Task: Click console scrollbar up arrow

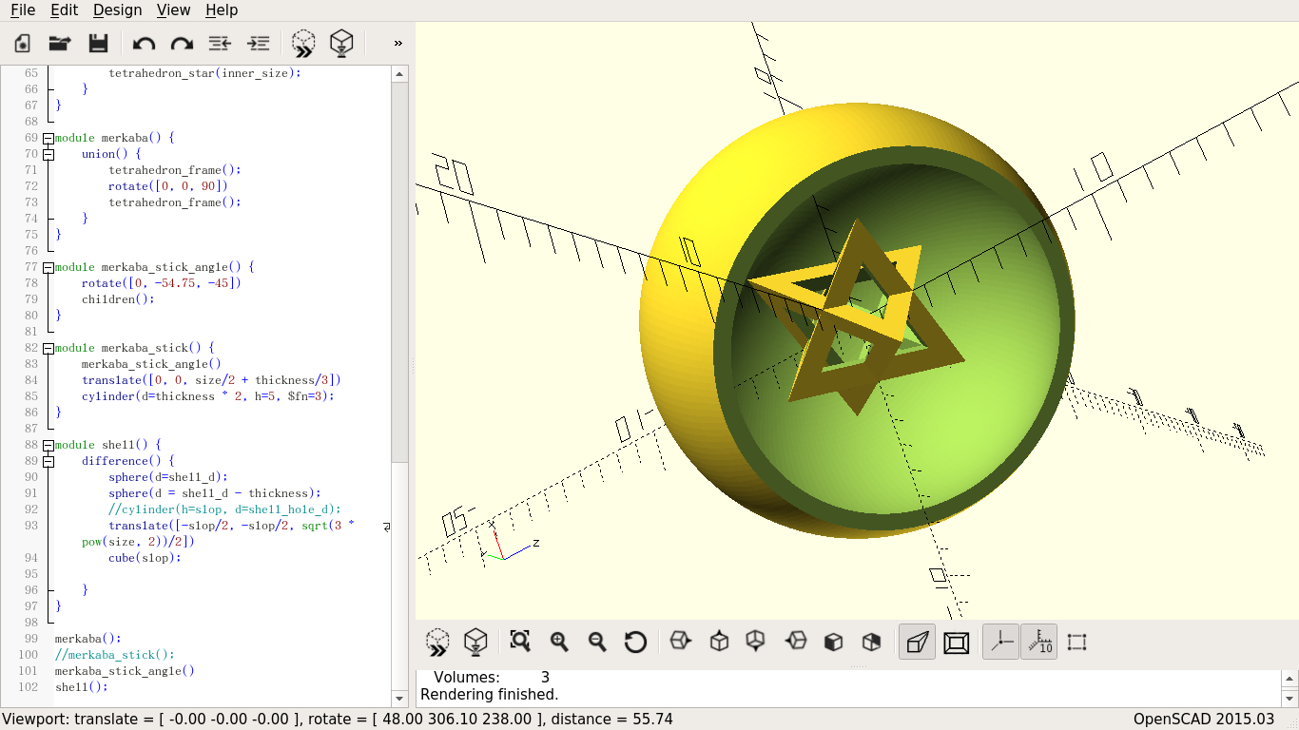Action: [1289, 678]
